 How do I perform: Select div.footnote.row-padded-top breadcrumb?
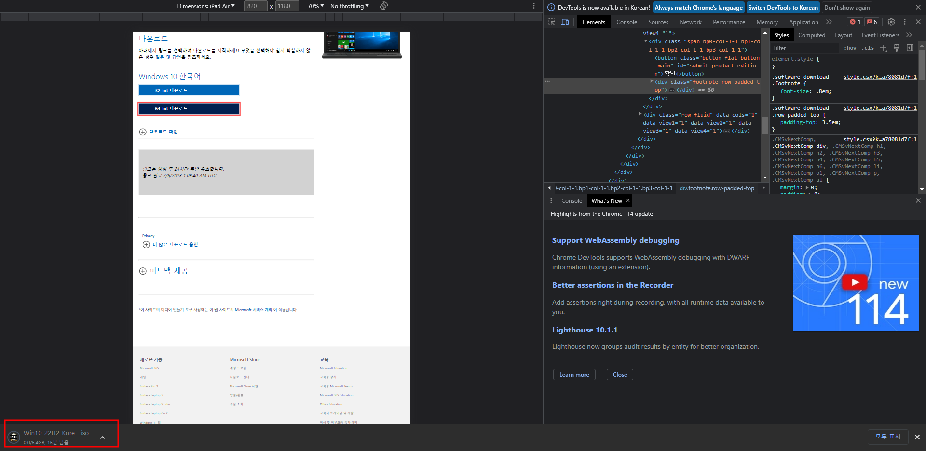click(717, 188)
